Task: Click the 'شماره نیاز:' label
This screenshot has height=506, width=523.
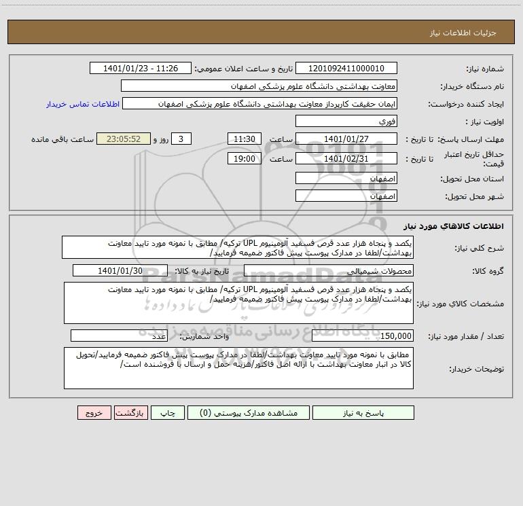Action: pos(485,69)
